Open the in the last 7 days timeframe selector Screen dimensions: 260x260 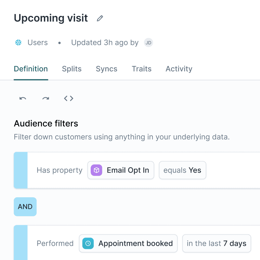click(x=216, y=243)
